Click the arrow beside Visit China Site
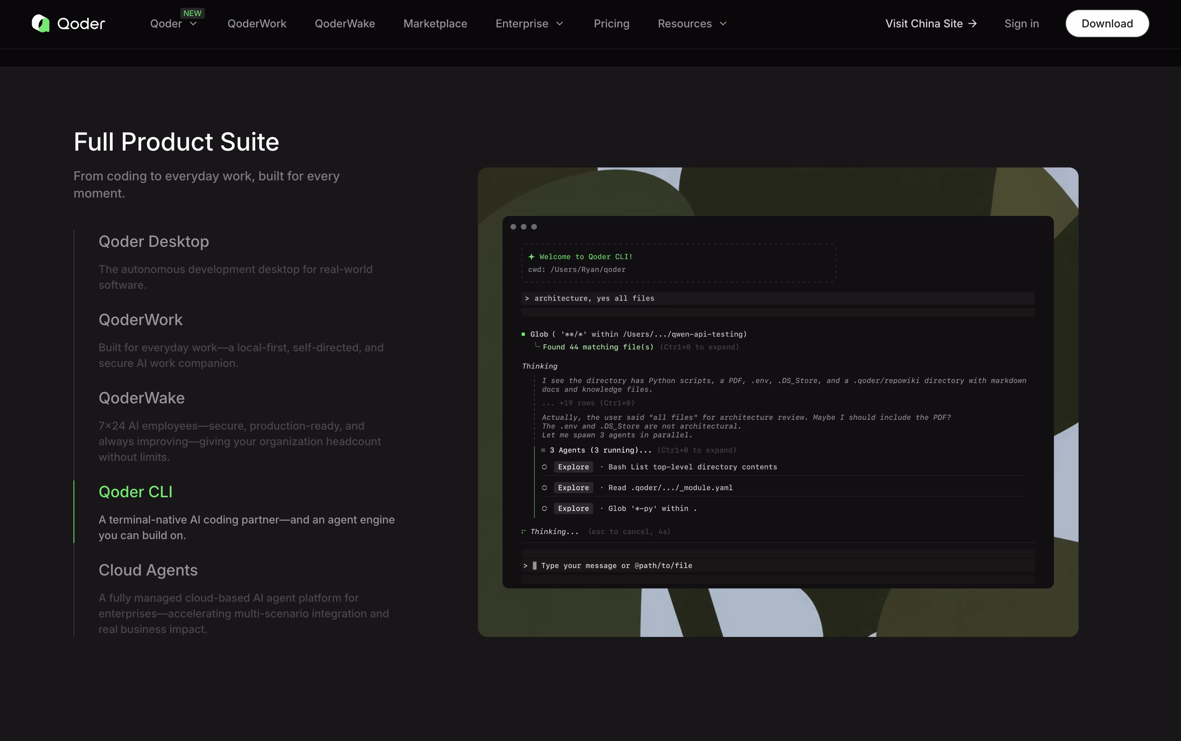 tap(972, 23)
